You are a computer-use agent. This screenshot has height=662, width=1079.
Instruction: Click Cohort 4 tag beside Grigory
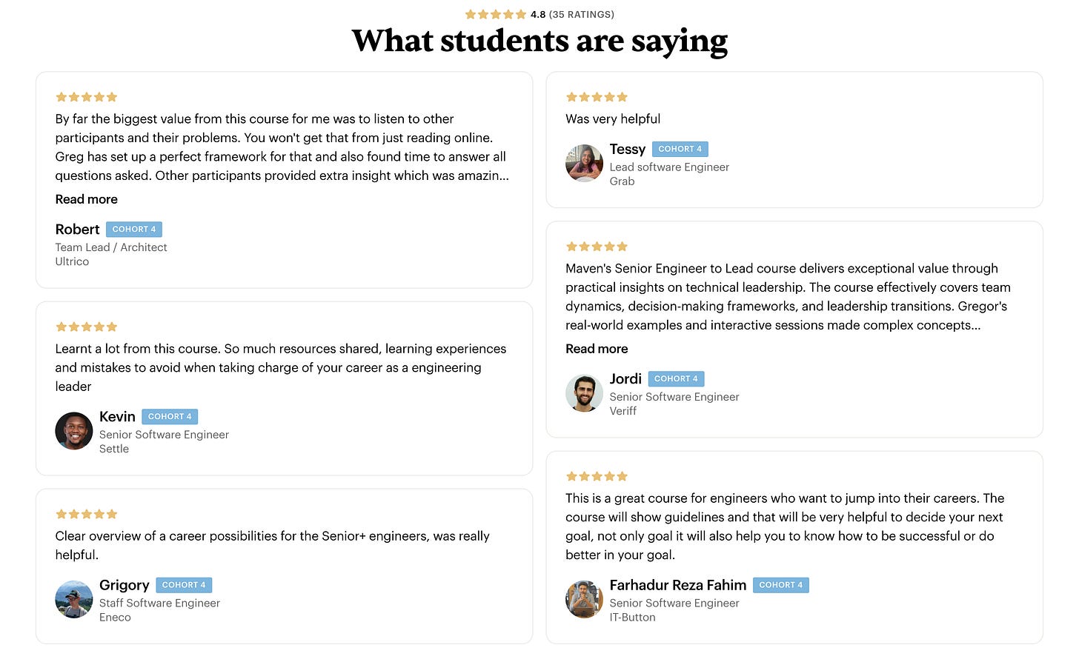tap(184, 585)
